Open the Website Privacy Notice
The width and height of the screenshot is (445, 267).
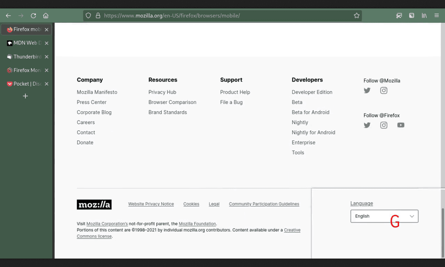[151, 204]
